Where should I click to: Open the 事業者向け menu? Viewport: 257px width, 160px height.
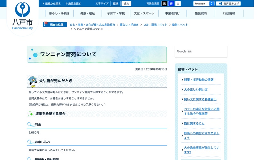point(173,13)
